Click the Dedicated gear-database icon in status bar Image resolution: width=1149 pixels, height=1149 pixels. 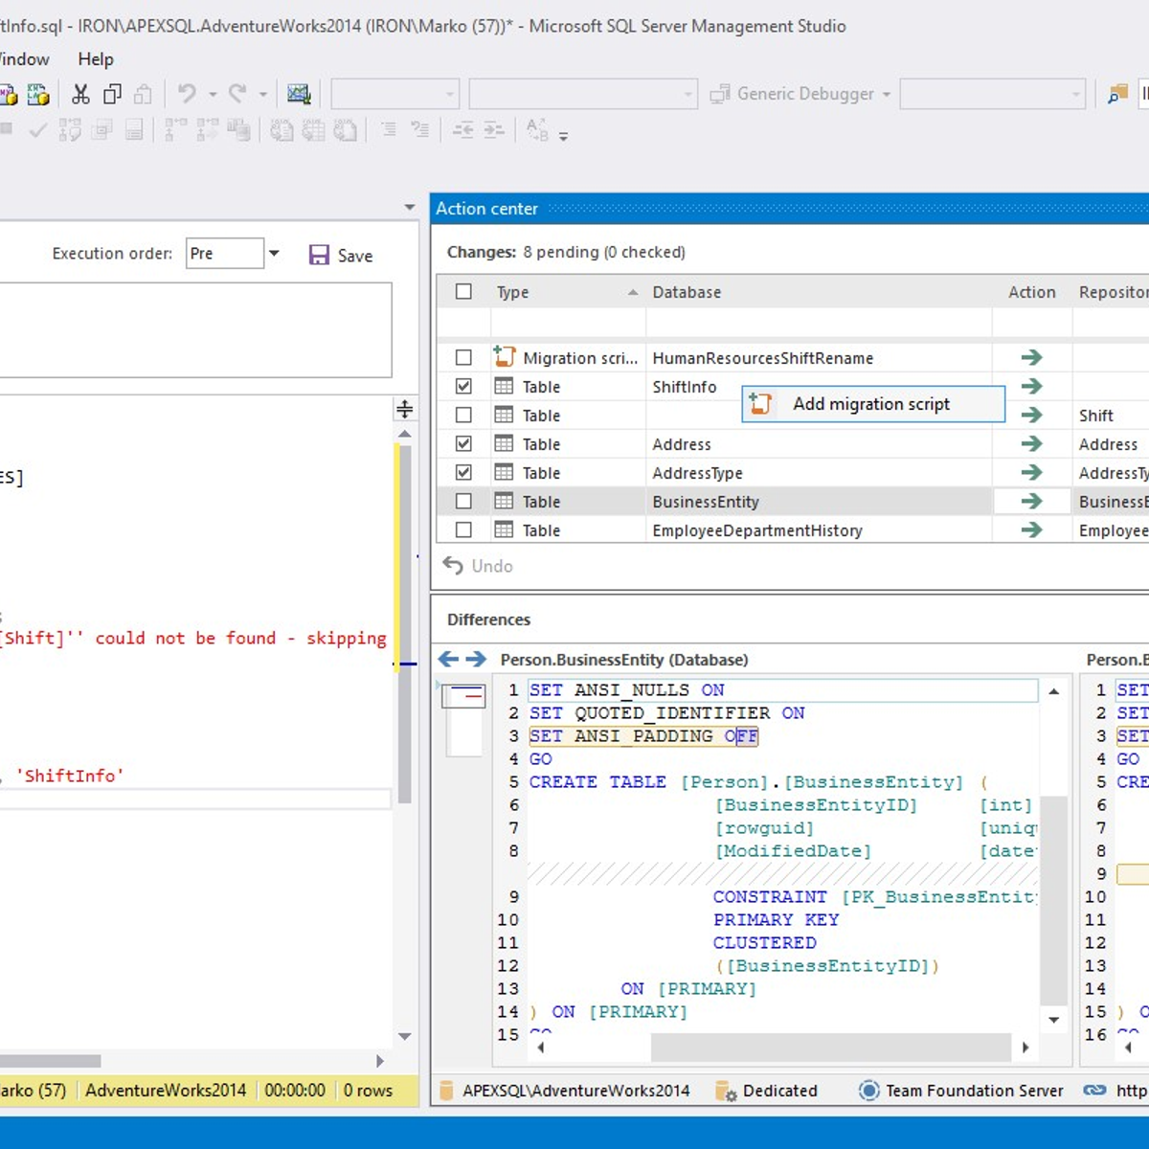click(725, 1091)
